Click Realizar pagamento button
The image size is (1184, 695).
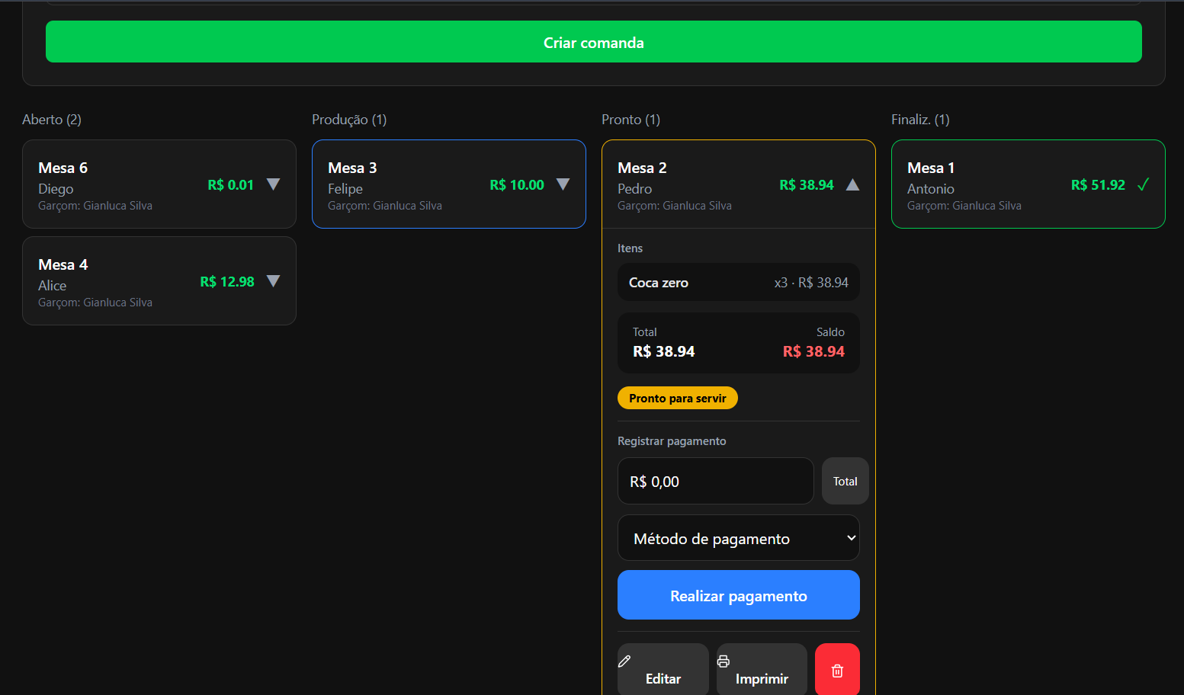point(738,595)
